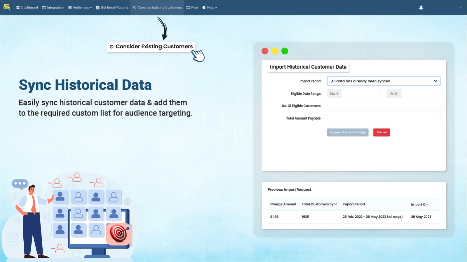Click the No. Of Eligible Customers field
This screenshot has height=262, width=467.
383,106
